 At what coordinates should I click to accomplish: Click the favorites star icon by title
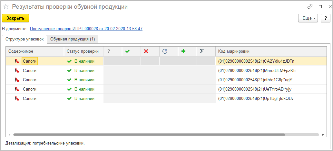pos(6,7)
